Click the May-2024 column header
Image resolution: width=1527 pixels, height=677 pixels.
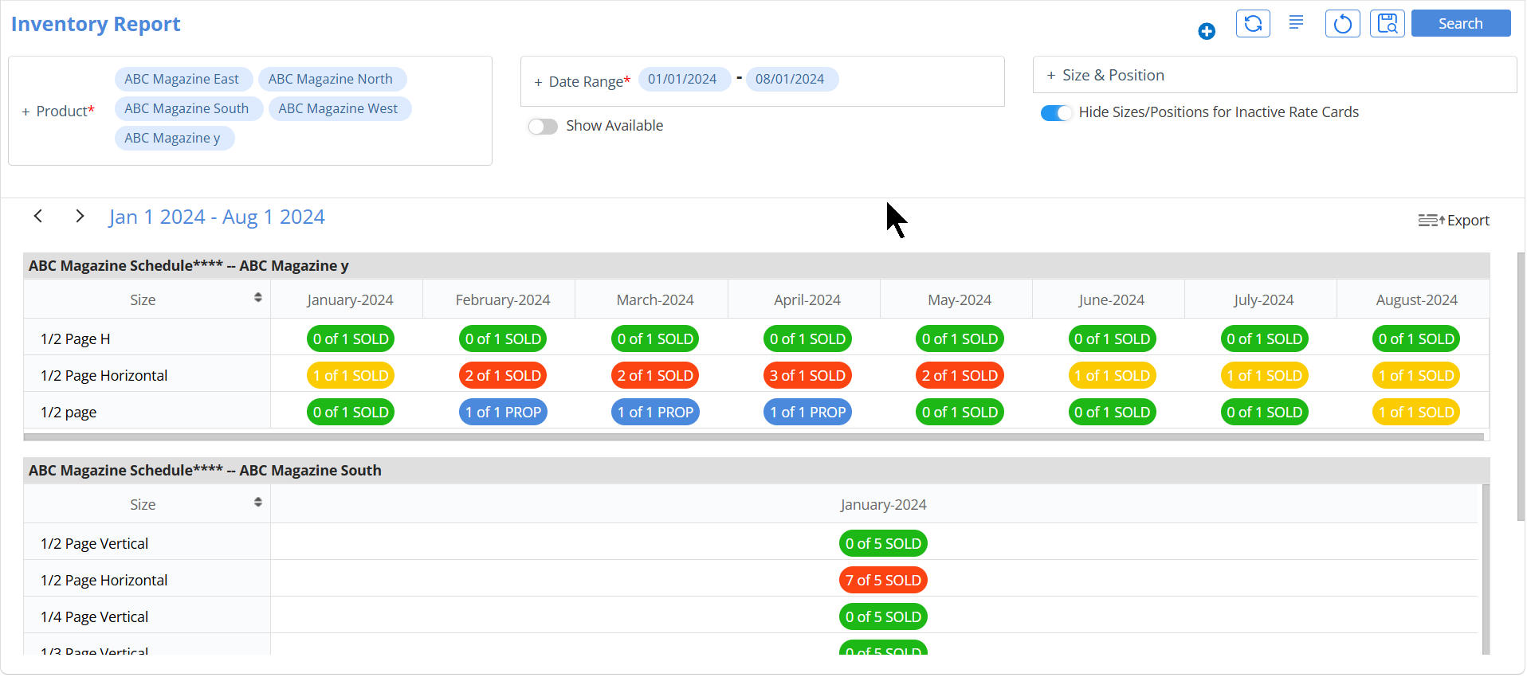(960, 299)
